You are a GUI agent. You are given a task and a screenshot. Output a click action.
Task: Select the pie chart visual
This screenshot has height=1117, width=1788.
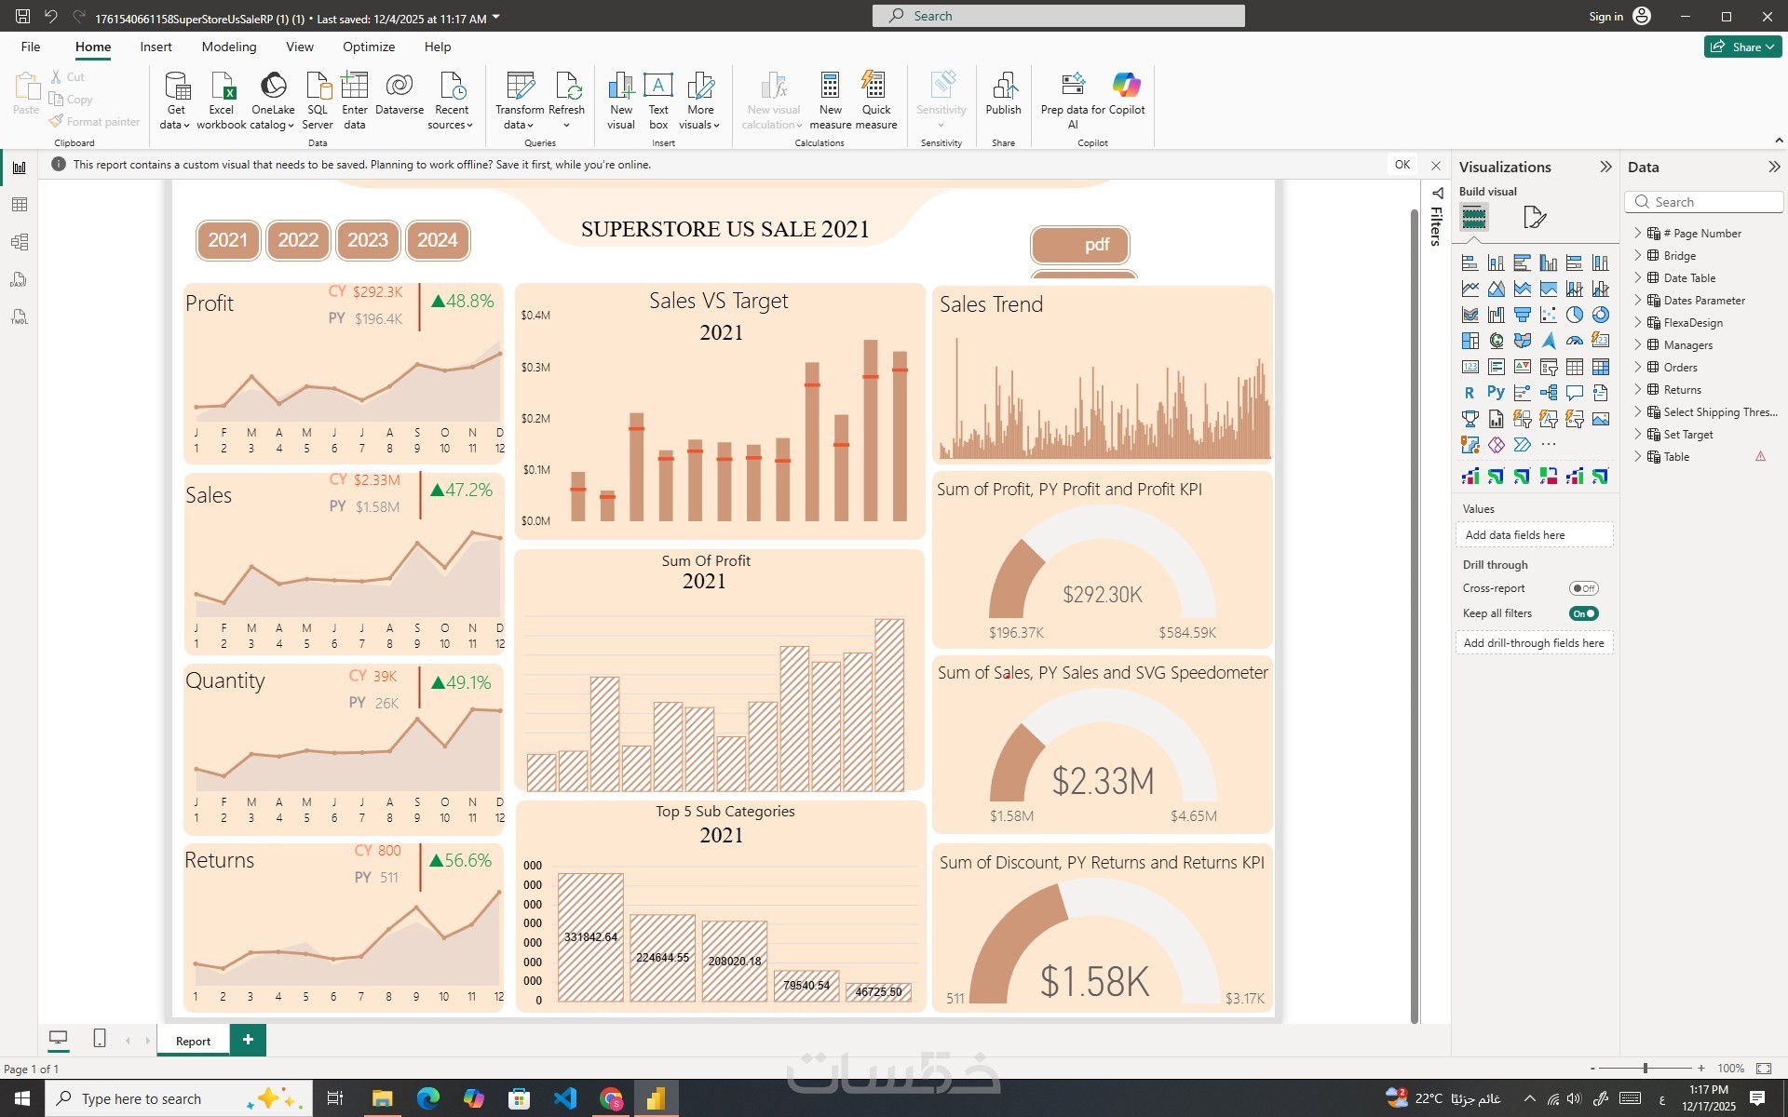tap(1574, 315)
